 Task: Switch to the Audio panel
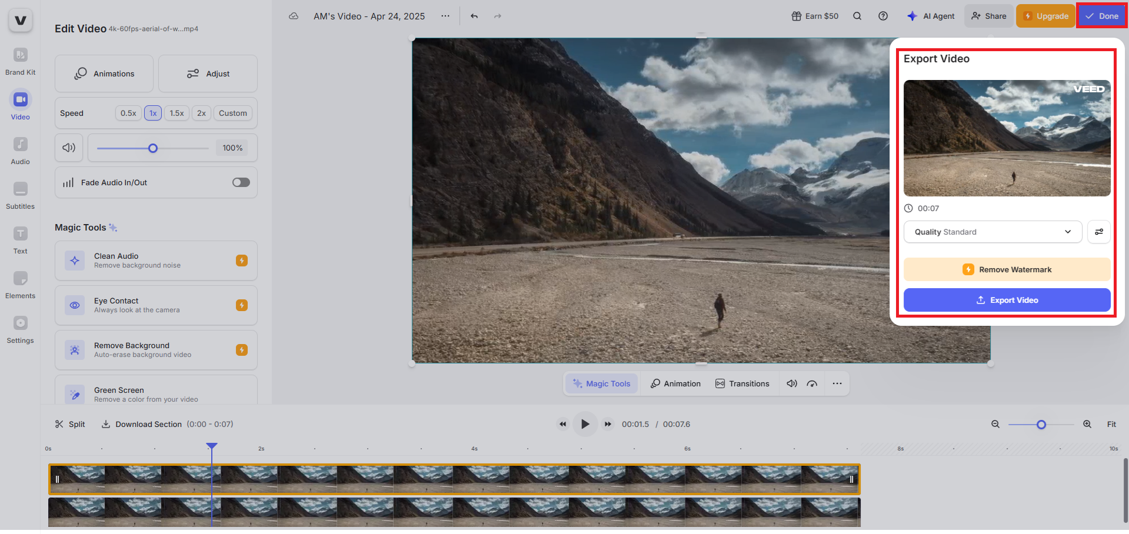click(20, 150)
